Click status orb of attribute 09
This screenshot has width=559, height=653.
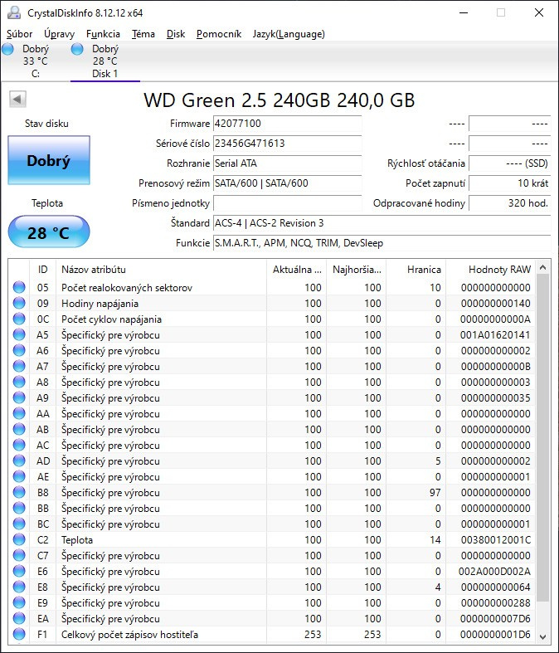tap(19, 303)
